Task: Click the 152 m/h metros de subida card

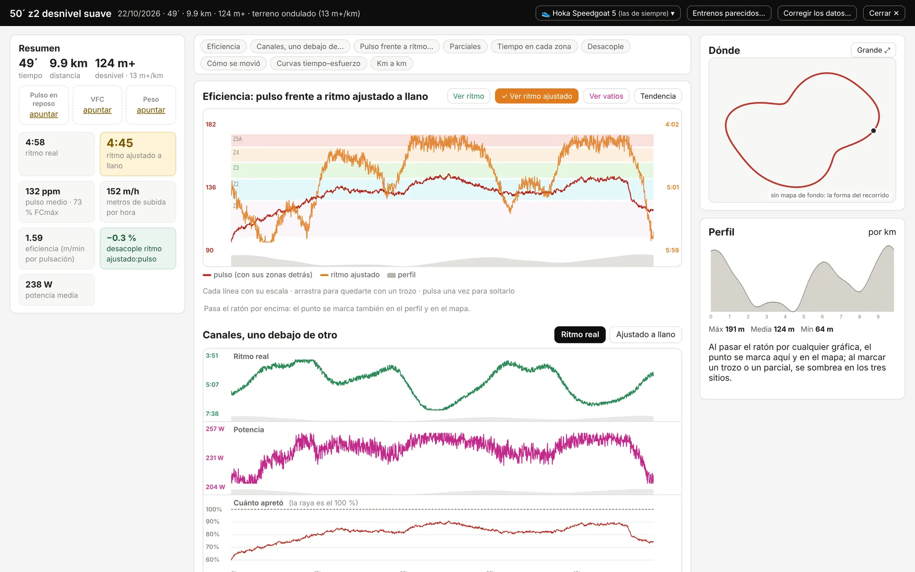Action: [x=138, y=202]
